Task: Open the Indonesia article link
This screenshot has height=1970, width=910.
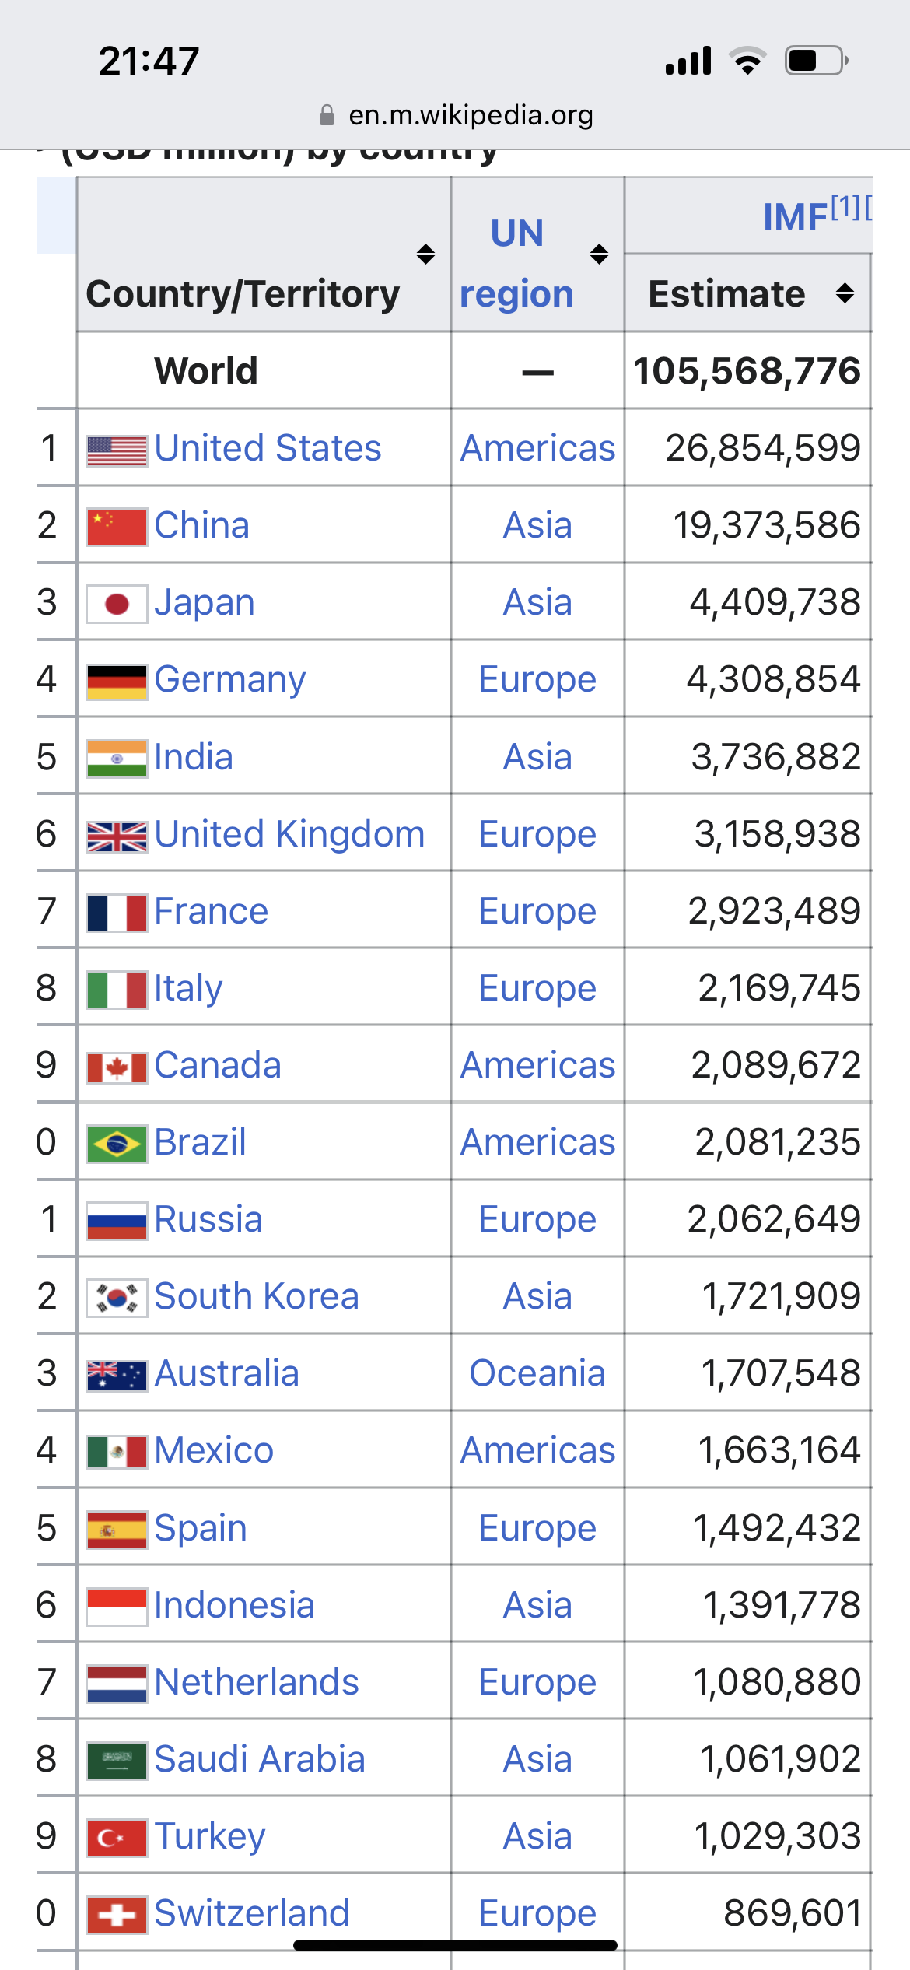Action: point(234,1605)
